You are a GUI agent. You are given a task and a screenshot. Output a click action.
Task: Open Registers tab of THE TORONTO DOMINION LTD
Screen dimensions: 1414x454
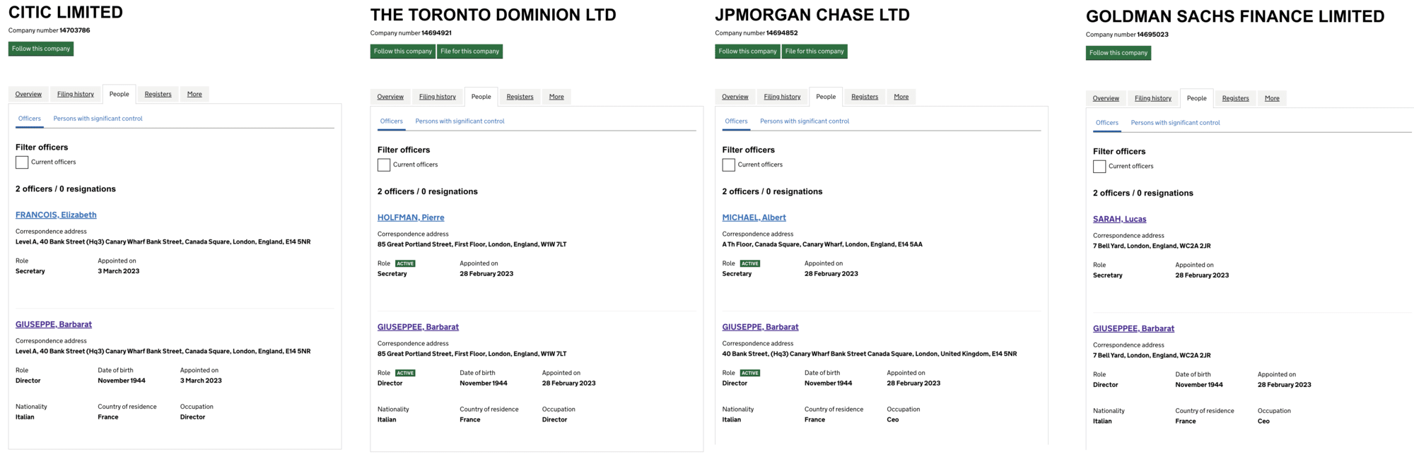520,97
